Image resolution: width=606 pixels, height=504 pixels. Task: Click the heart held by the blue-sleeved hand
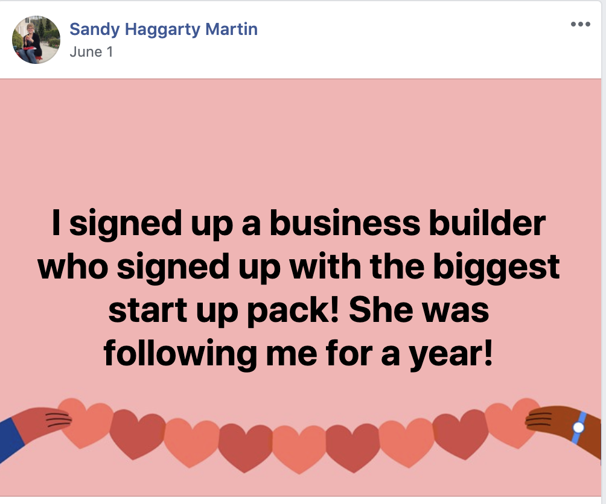(86, 423)
